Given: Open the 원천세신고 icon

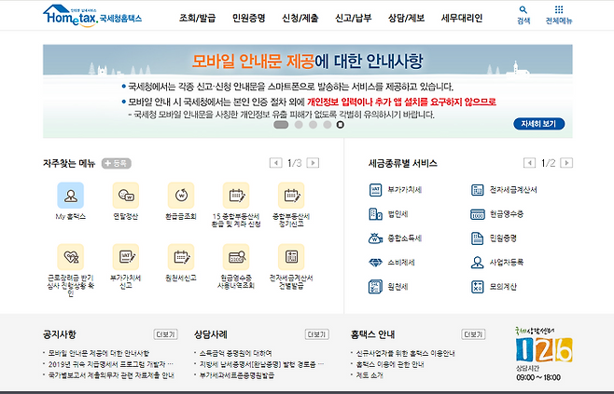Looking at the screenshot, I should (x=181, y=256).
